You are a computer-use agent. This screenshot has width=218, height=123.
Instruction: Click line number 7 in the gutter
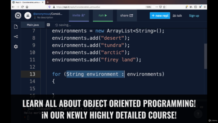point(34,31)
